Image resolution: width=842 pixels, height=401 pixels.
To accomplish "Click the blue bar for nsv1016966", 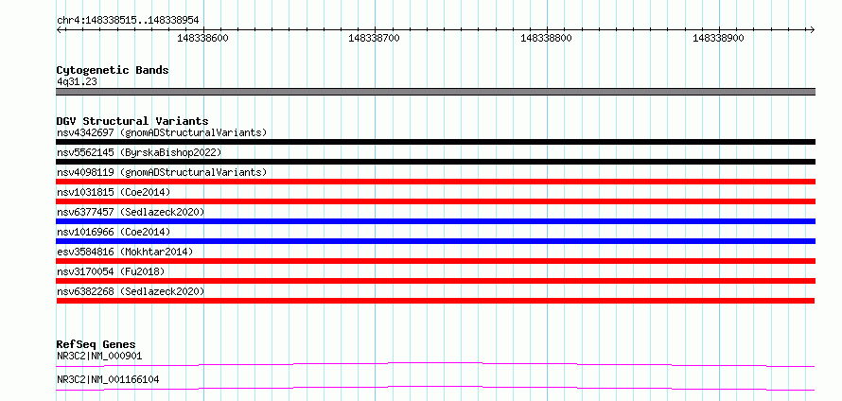I will tap(436, 241).
